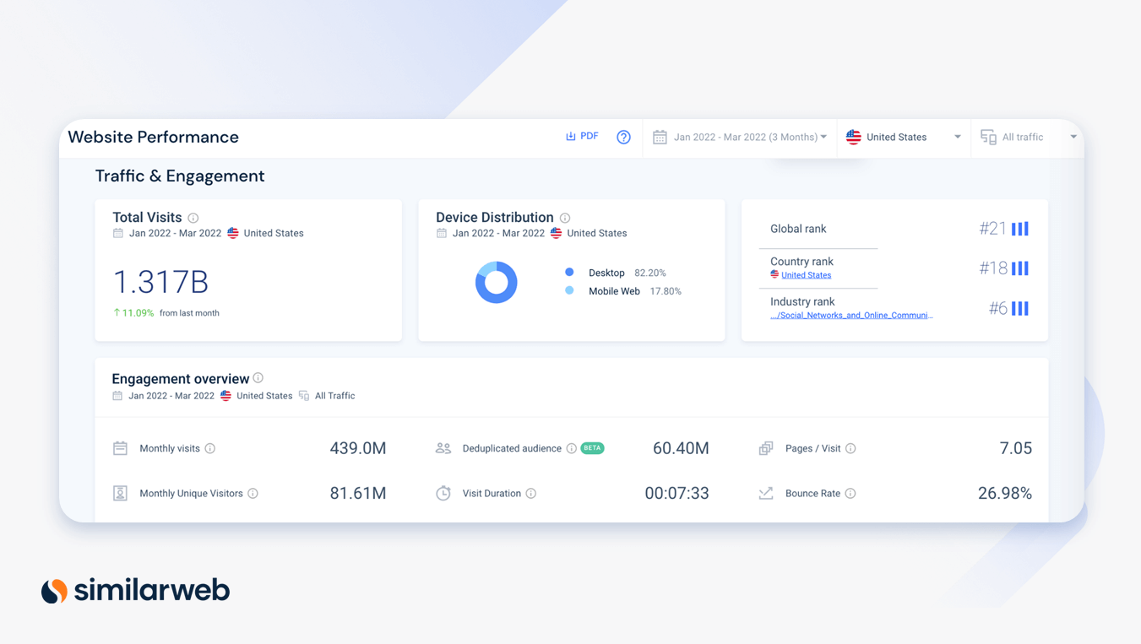Click info icon next to Total Visits
The width and height of the screenshot is (1141, 644).
click(193, 218)
